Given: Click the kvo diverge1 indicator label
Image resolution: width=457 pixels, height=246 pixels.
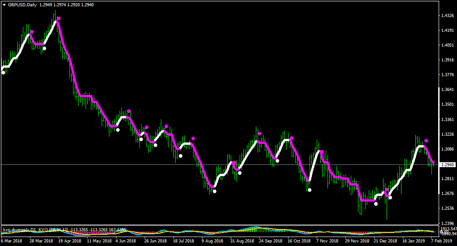Looking at the screenshot, I should click(19, 230).
